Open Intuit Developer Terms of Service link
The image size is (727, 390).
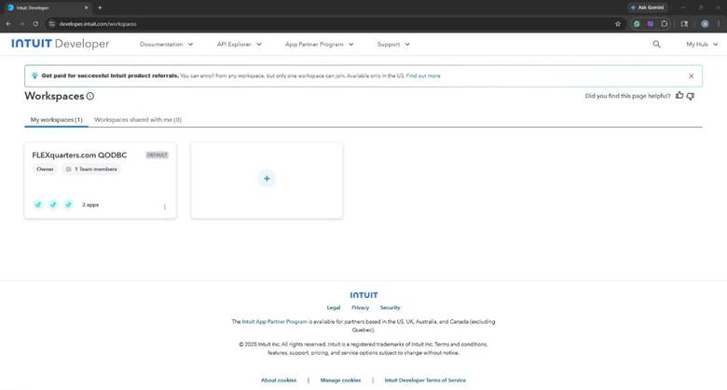point(425,381)
